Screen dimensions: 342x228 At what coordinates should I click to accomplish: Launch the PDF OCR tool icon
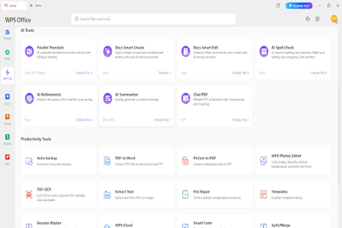point(29,194)
